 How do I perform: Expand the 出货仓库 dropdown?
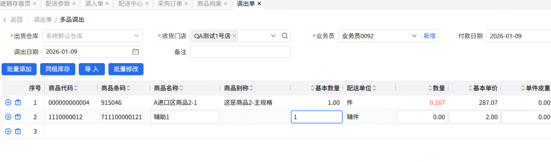(x=136, y=36)
